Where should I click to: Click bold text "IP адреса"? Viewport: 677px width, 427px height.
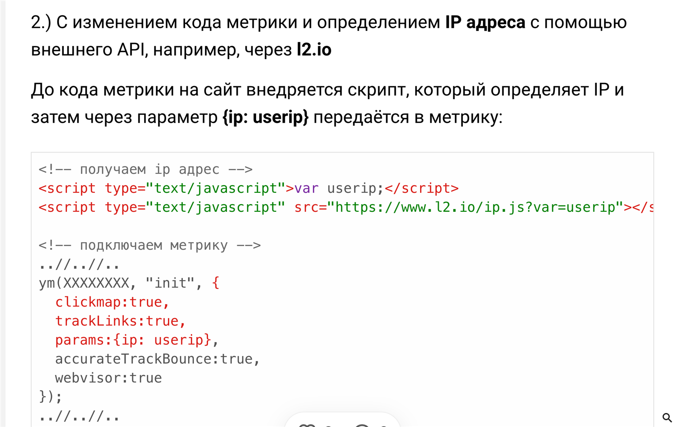[x=485, y=22]
